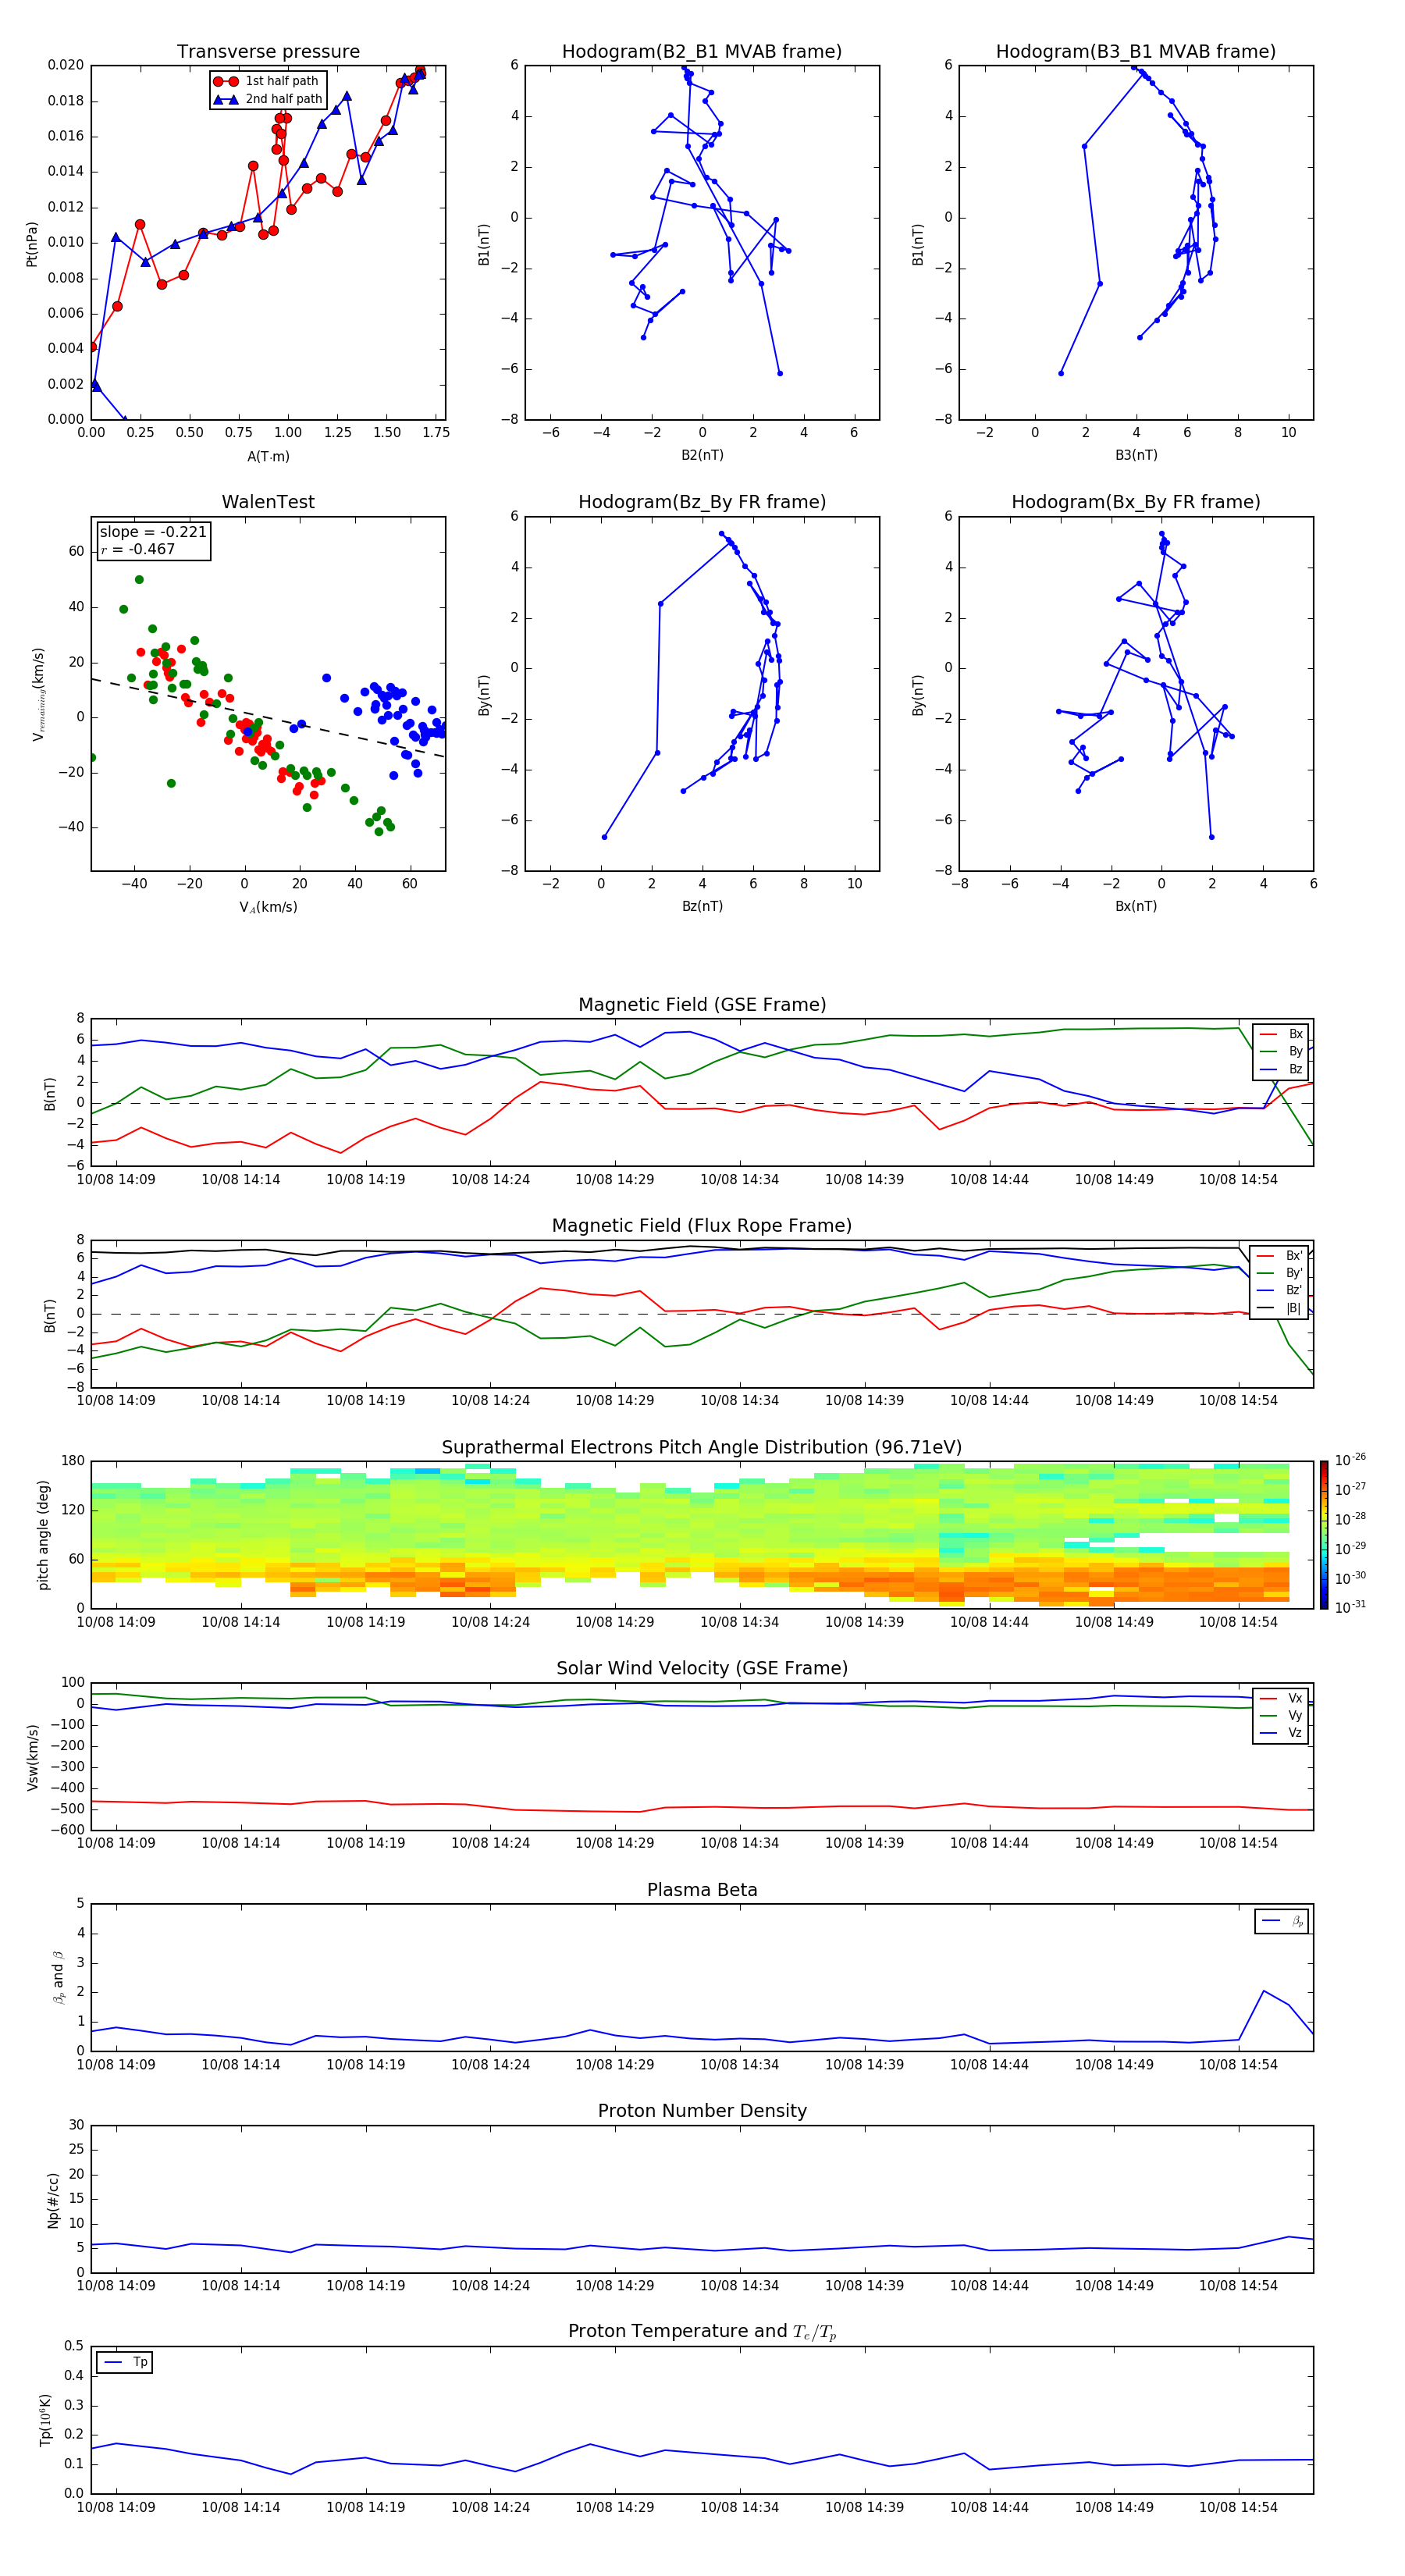Screen dimensions: 1405x2576
Task: Select the "Bz'" legend entry in flux rope plot
Action: point(1280,1290)
